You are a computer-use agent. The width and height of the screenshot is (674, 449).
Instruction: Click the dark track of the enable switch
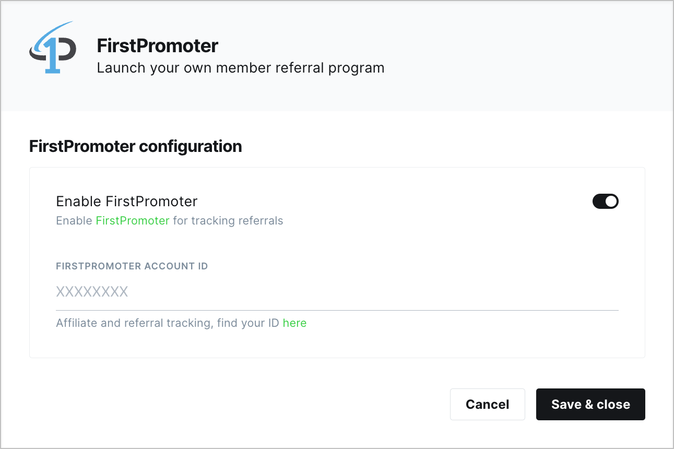tap(598, 202)
